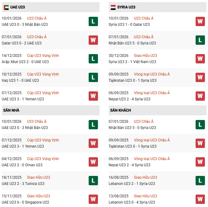This screenshot has height=207, width=208.
Task: Click the Syria U23 team heading
Action: click(127, 7)
